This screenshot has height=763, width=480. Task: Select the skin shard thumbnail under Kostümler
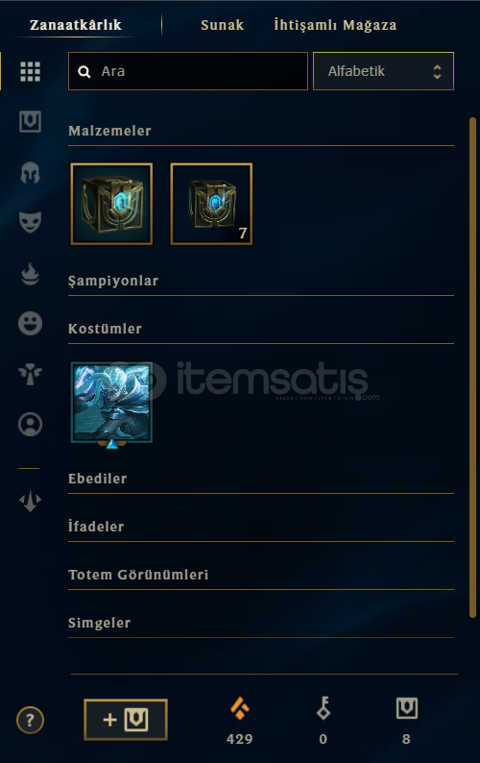pyautogui.click(x=111, y=403)
